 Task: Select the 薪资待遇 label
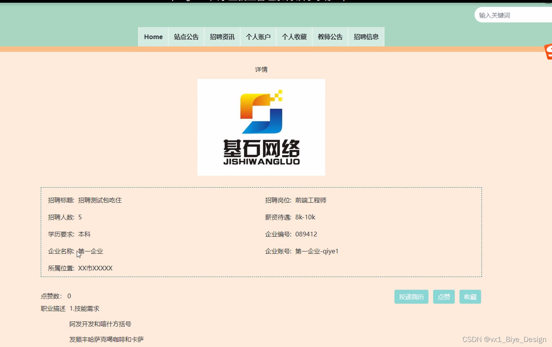[278, 217]
